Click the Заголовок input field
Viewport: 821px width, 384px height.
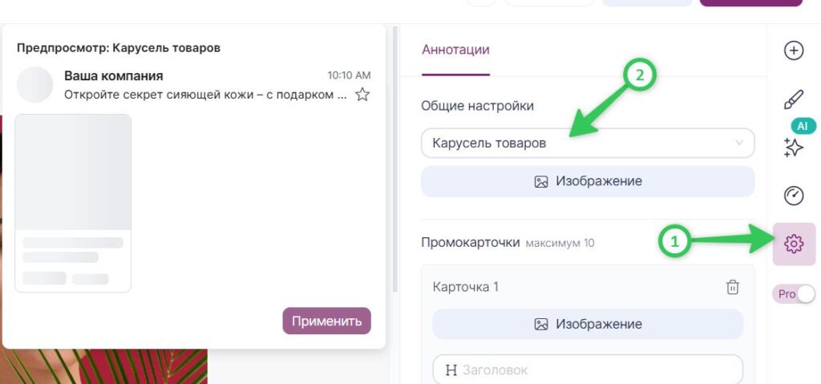point(588,370)
